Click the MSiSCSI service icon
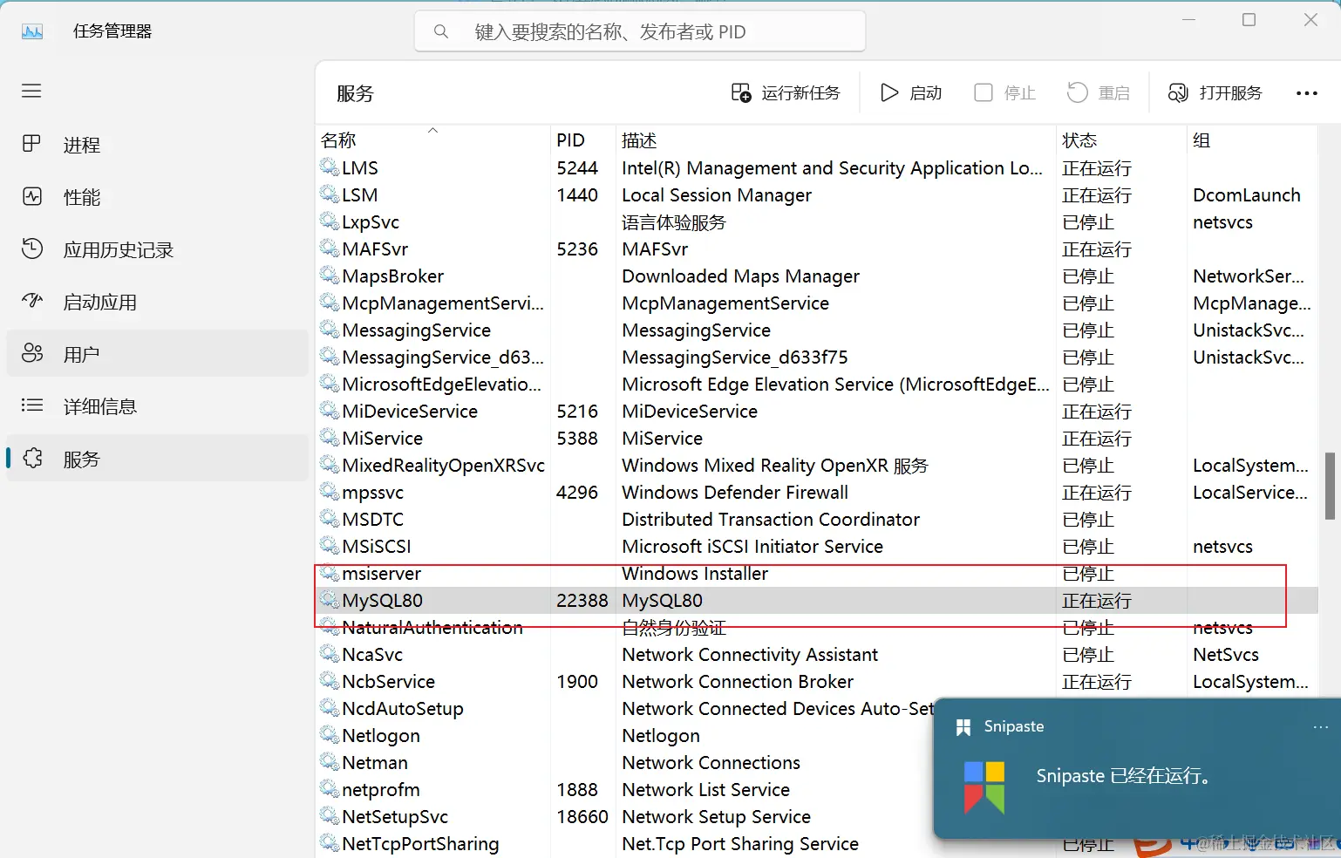This screenshot has width=1341, height=858. [x=330, y=545]
